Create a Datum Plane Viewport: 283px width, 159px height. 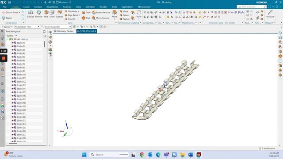pyautogui.click(x=10, y=12)
